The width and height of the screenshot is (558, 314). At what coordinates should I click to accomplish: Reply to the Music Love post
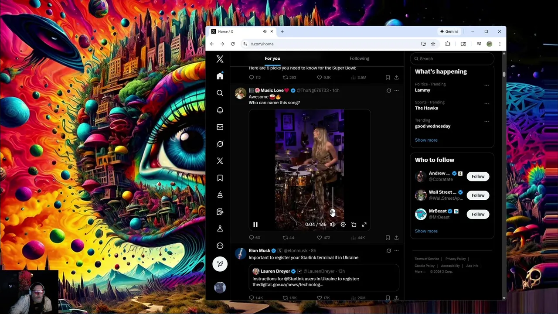pos(254,238)
